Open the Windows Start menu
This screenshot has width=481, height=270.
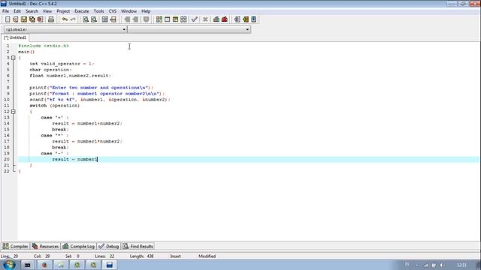[9, 265]
